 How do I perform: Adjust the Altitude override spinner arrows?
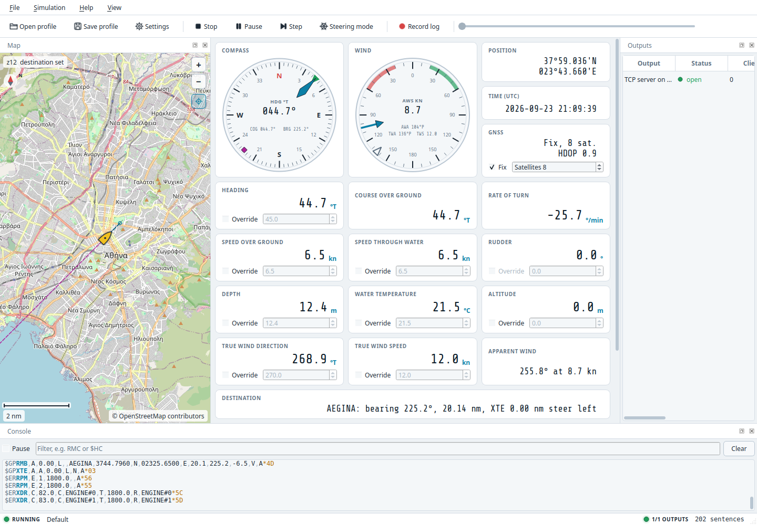click(x=599, y=323)
